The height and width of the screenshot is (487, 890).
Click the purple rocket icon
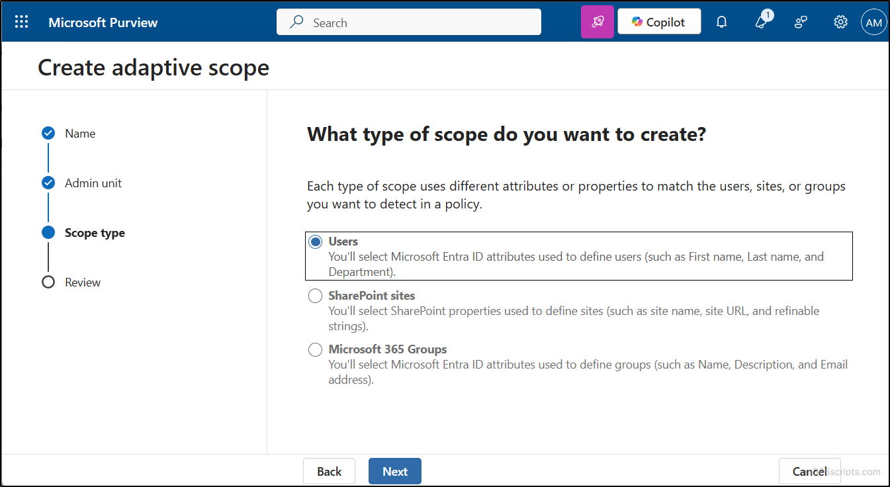(598, 22)
